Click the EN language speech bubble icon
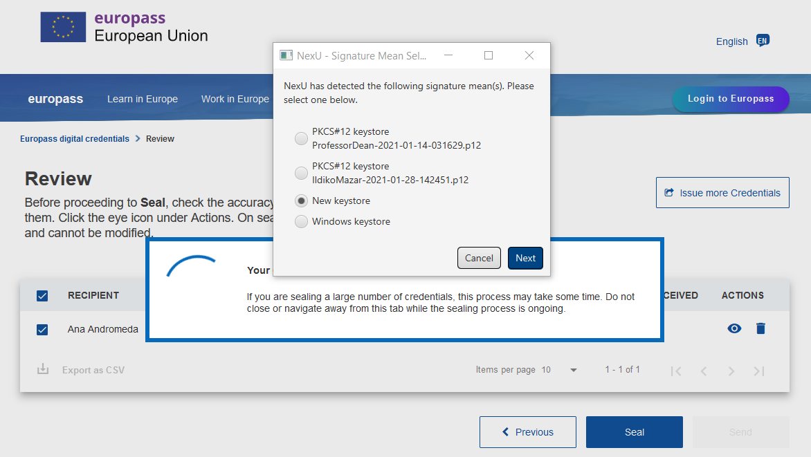Screen dimensions: 811x457 point(763,41)
